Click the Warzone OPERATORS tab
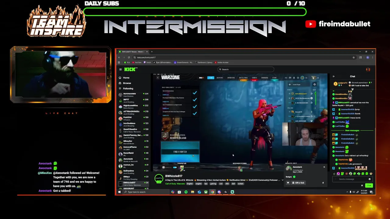390x219 pixels. [231, 78]
